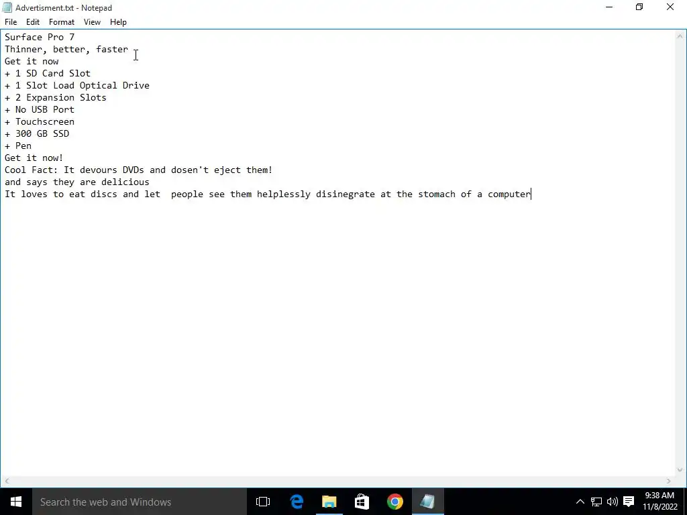Screen dimensions: 687x515
Task: Click the line '+ 300 GB SSD'
Action: [x=37, y=133]
